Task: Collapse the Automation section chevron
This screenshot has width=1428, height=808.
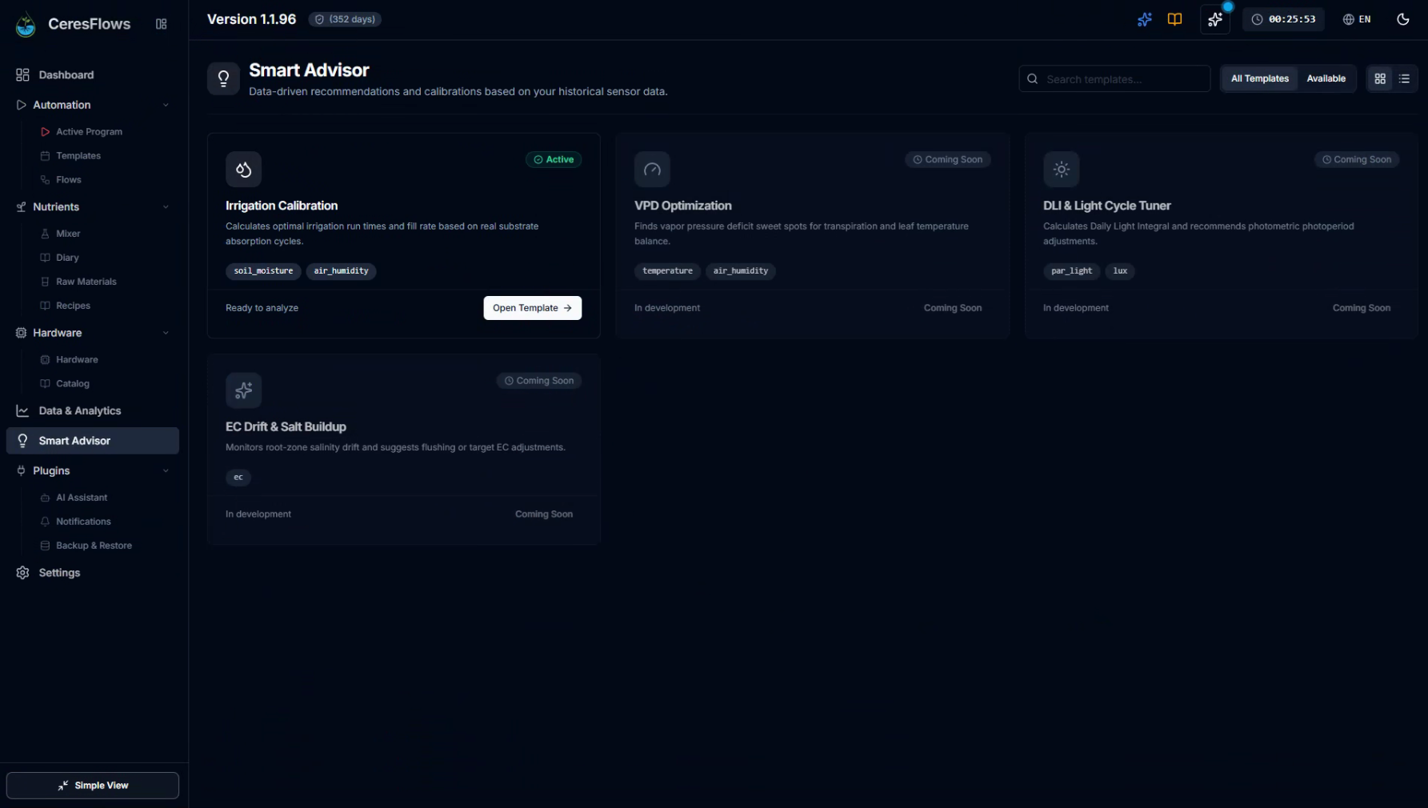Action: tap(166, 105)
